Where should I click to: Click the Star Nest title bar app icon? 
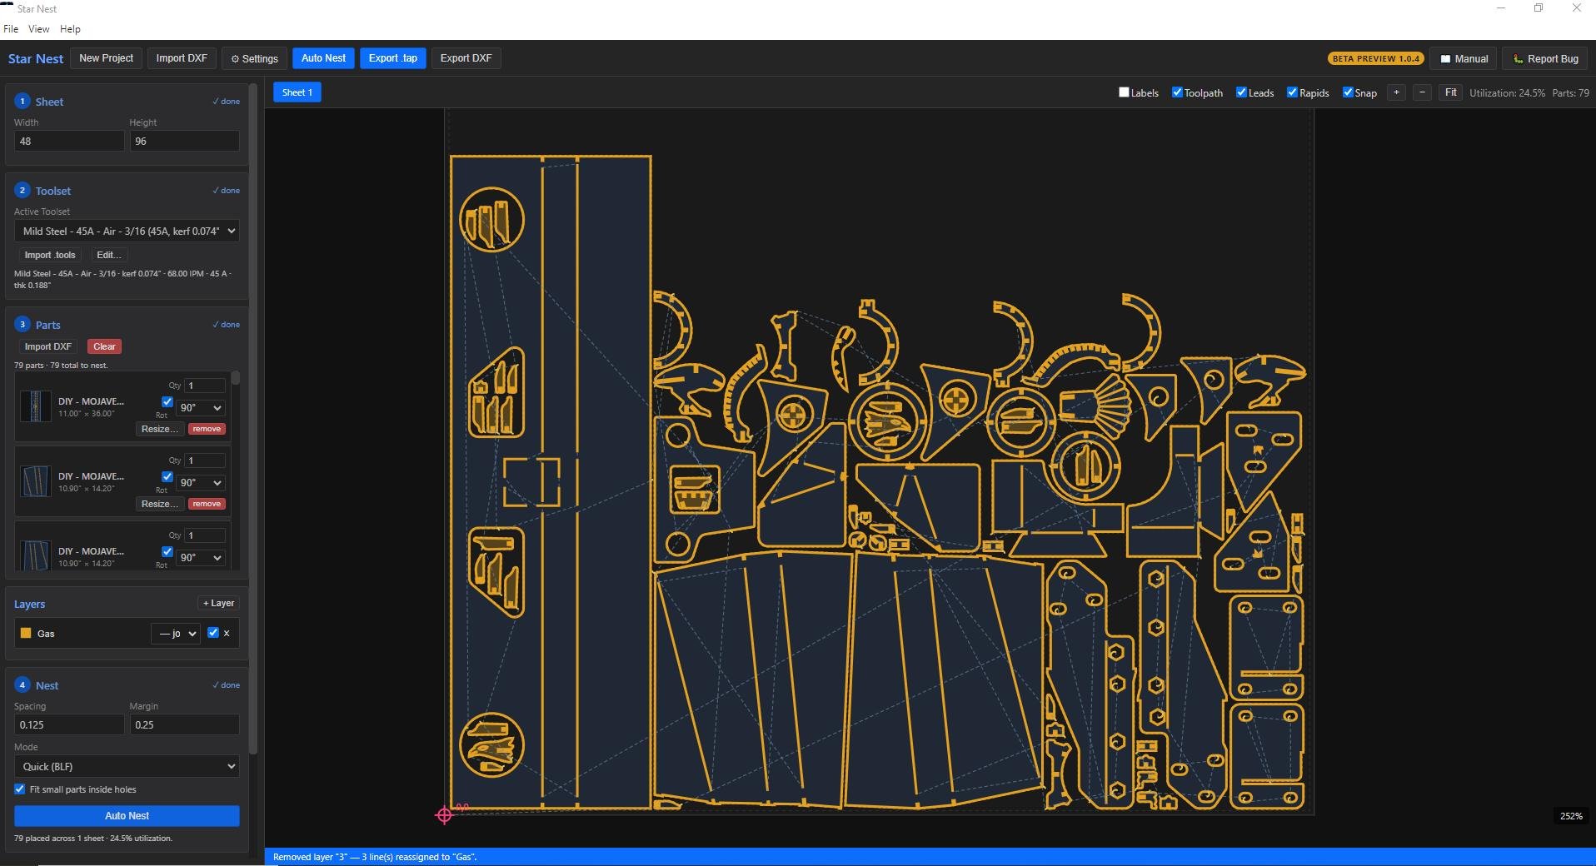pos(7,7)
